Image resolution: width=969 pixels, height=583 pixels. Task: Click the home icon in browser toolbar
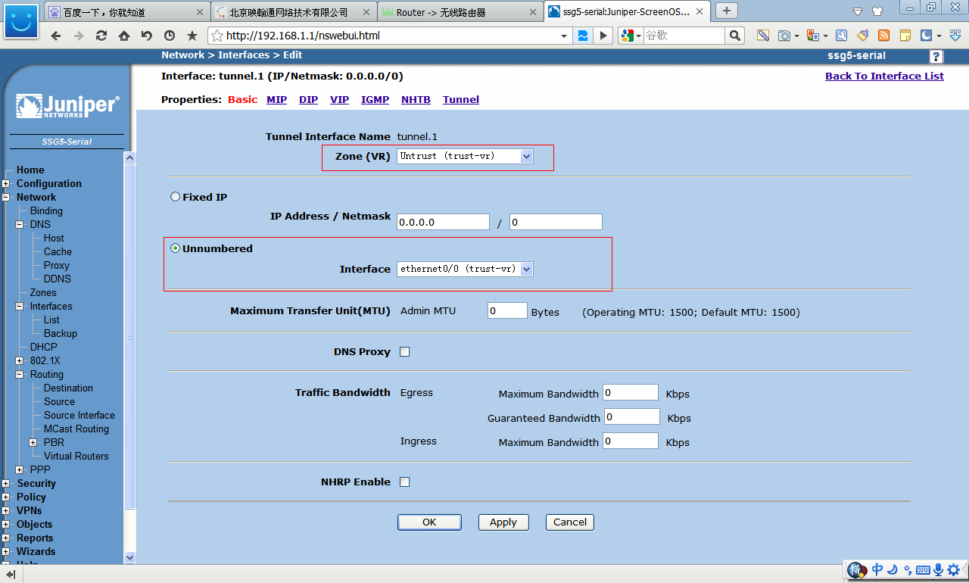pyautogui.click(x=123, y=36)
